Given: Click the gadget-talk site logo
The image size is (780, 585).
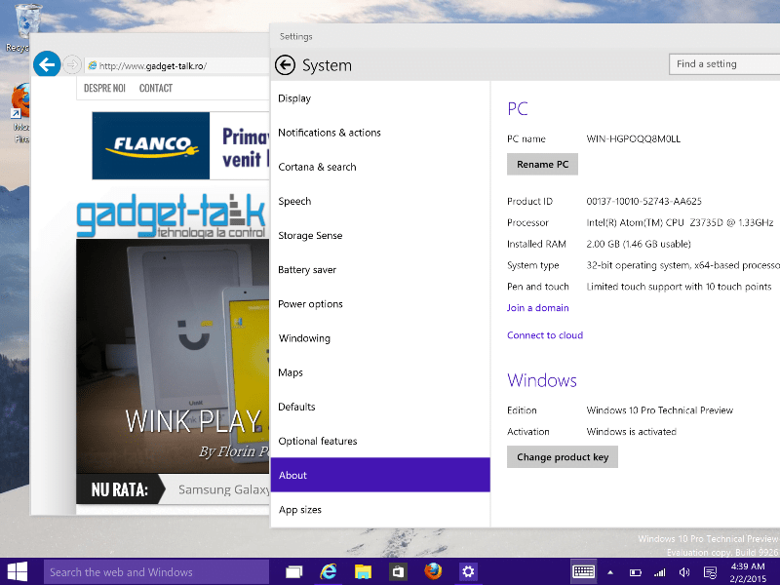Looking at the screenshot, I should (x=173, y=215).
